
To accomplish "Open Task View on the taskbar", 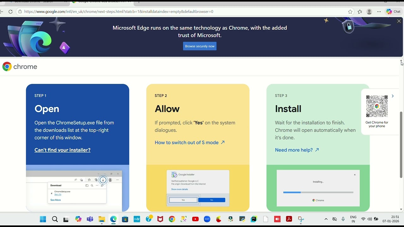I will coord(66,219).
